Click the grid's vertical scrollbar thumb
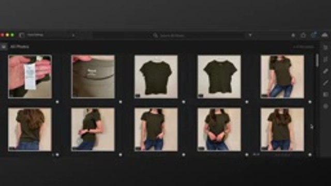Image resolution: width=331 pixels, height=186 pixels. point(317,60)
